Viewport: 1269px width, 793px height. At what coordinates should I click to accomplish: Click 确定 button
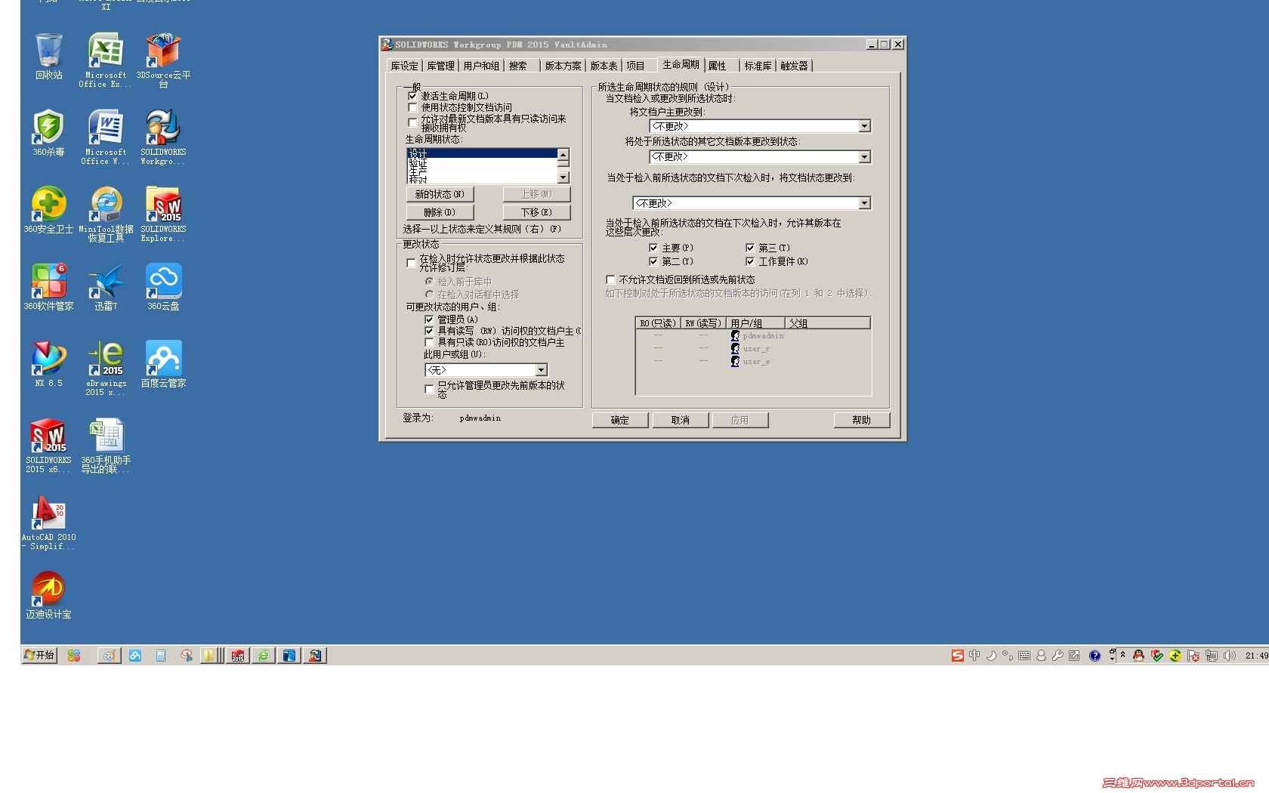[x=620, y=420]
